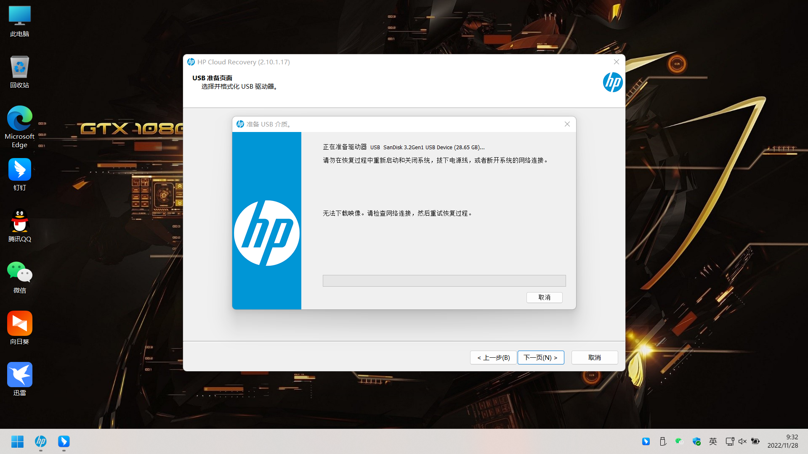Click Edge icon on the taskbar

click(64, 442)
